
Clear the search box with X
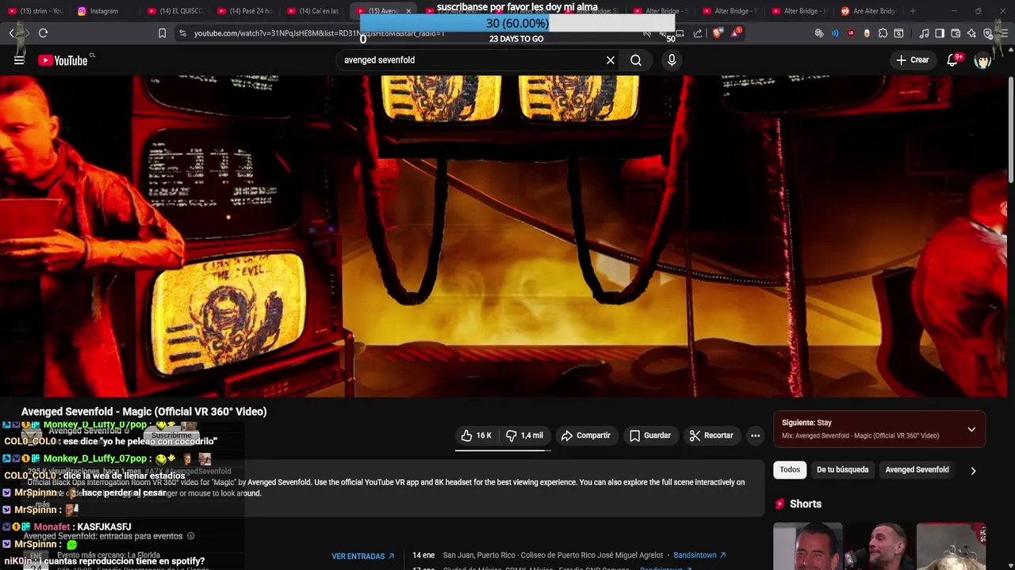pyautogui.click(x=611, y=60)
